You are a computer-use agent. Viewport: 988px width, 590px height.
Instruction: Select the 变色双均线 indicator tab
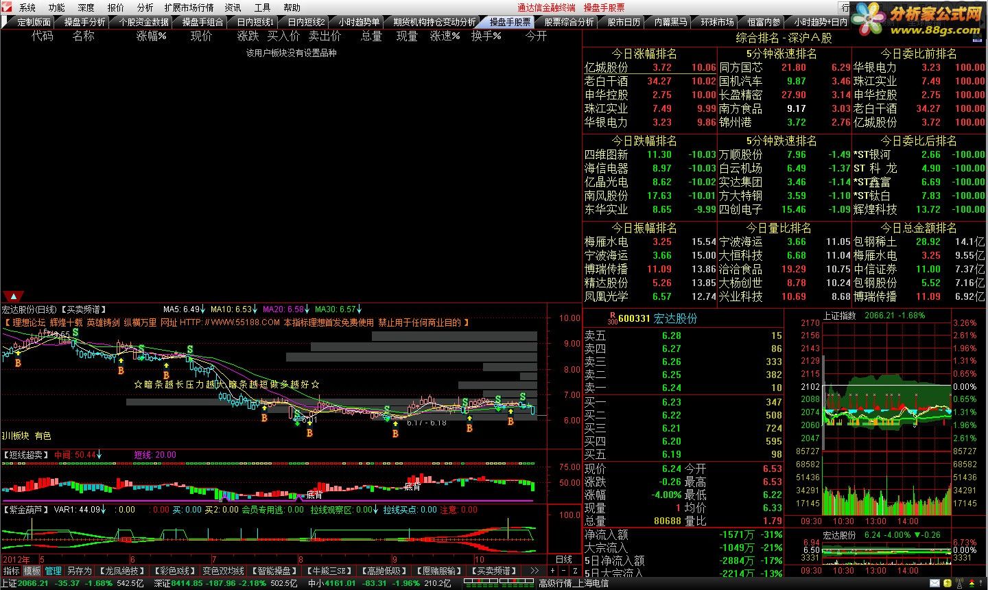coord(224,571)
